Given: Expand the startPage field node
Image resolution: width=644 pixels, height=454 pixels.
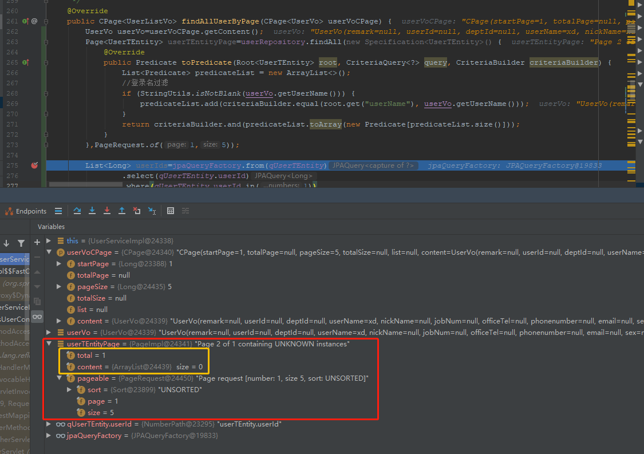Looking at the screenshot, I should point(59,264).
